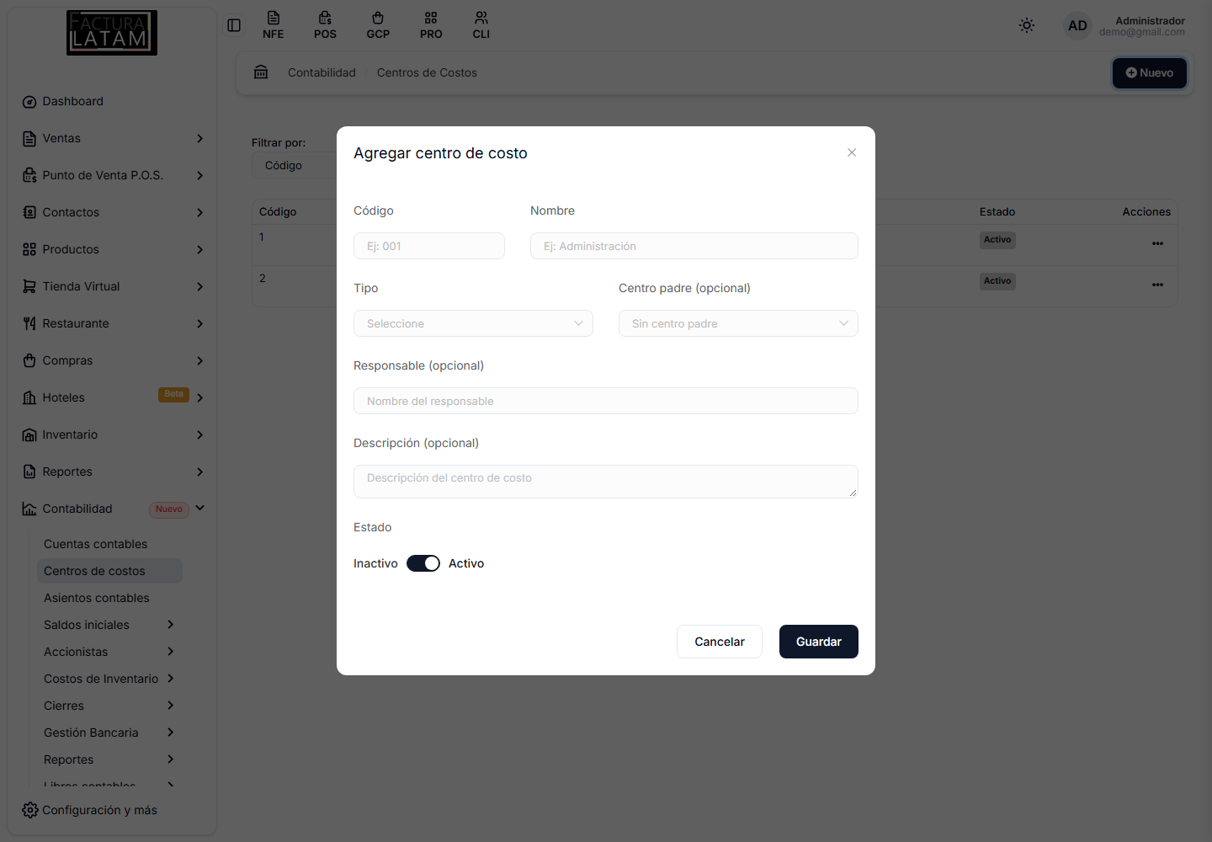Open the GCP shortcut icon
The height and width of the screenshot is (842, 1212).
coord(378,25)
